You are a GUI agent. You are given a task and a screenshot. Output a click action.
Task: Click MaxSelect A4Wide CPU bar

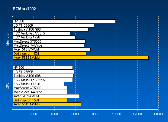[x=40, y=92]
